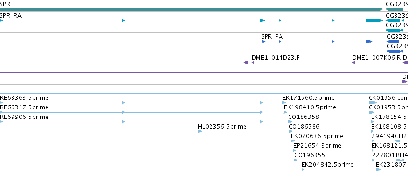Select the DME1-007K06.R feature arrow
The width and height of the screenshot is (408, 172).
353,63
